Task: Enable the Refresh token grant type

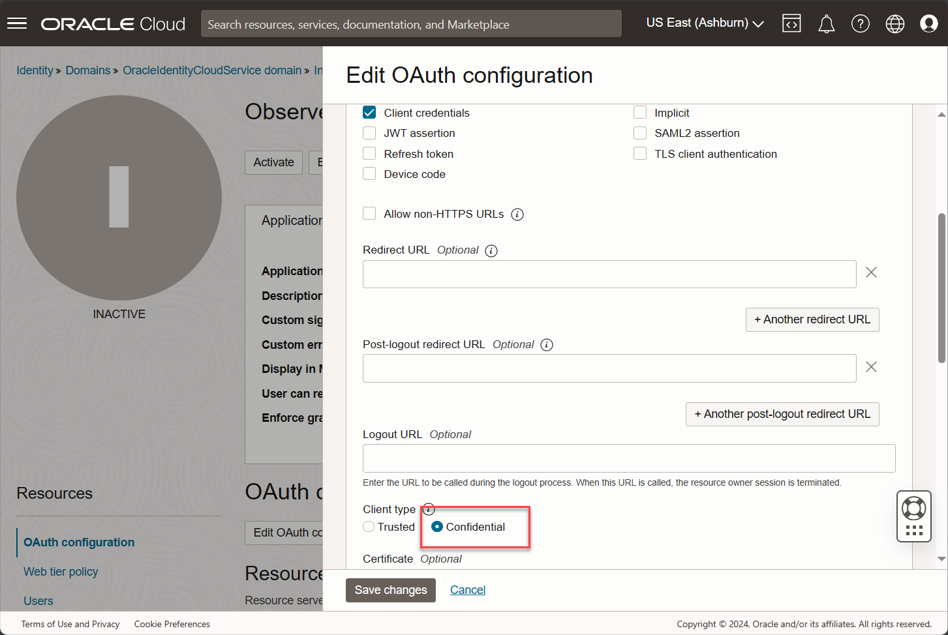Action: pyautogui.click(x=369, y=154)
